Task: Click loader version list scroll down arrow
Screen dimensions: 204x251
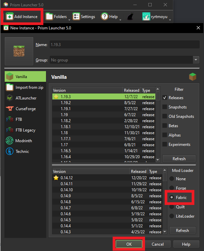Action: click(x=165, y=231)
